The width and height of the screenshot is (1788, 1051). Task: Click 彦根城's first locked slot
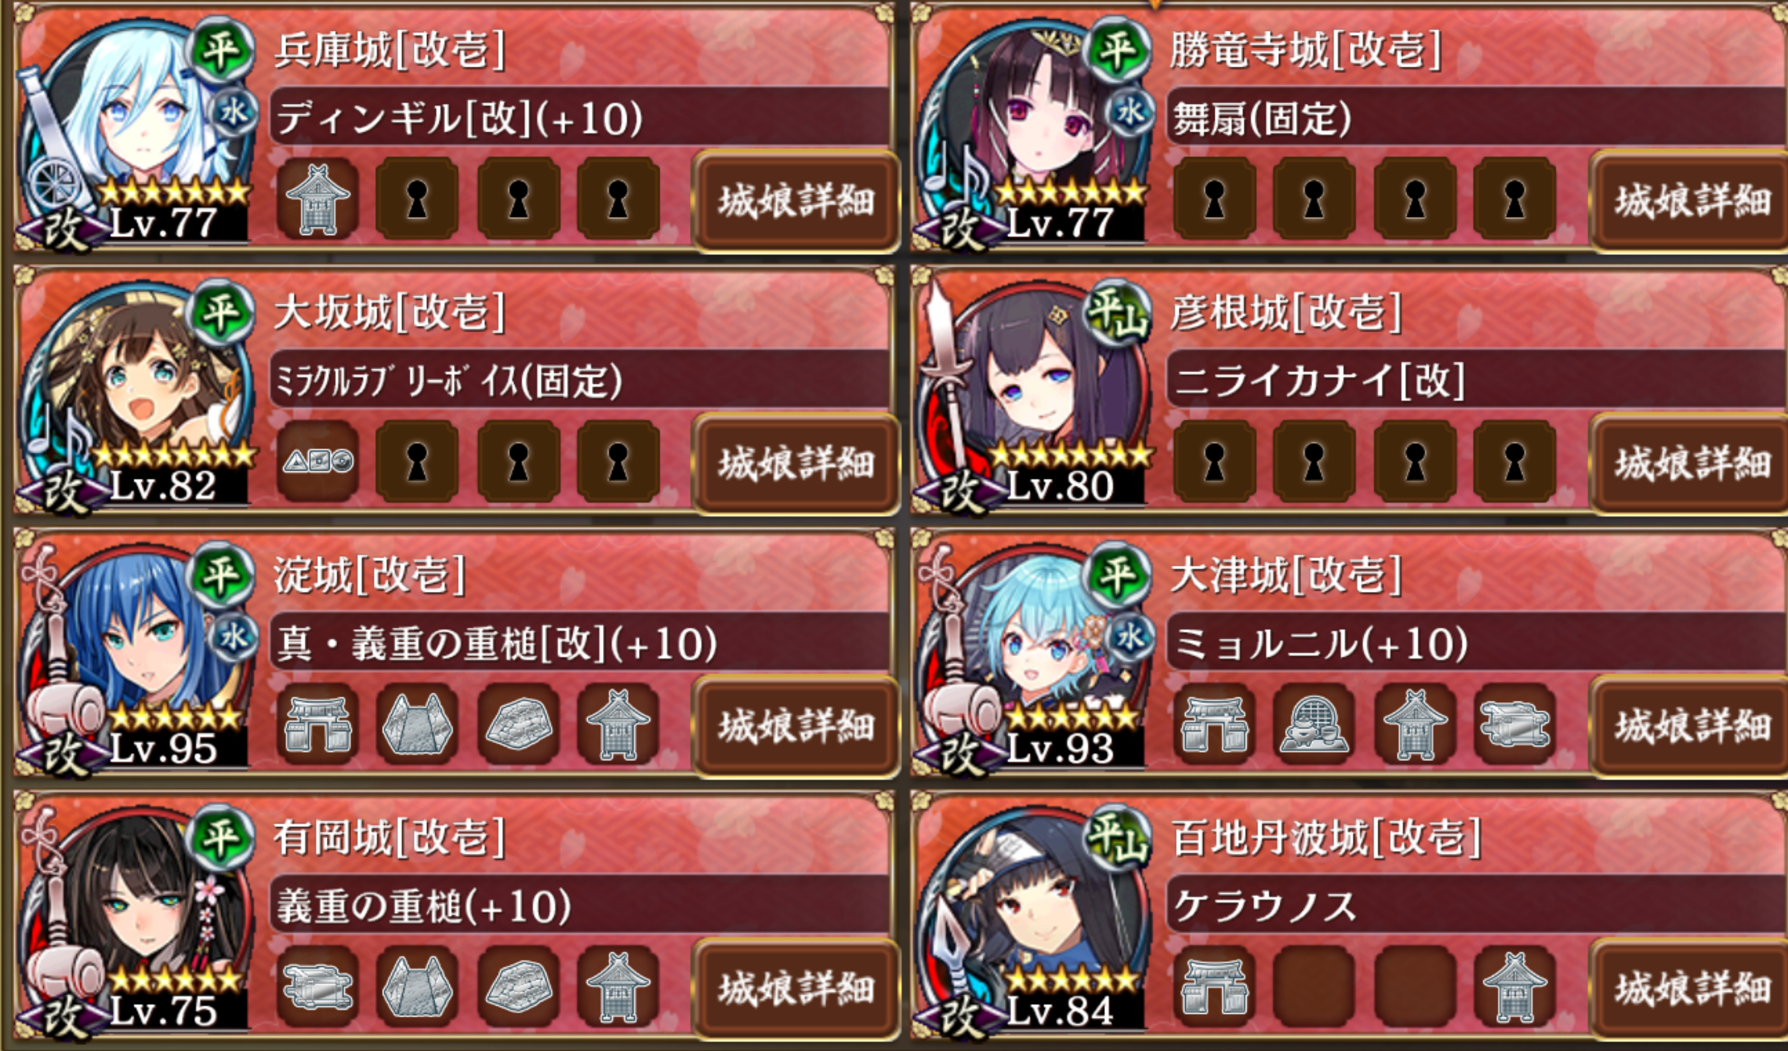1214,461
